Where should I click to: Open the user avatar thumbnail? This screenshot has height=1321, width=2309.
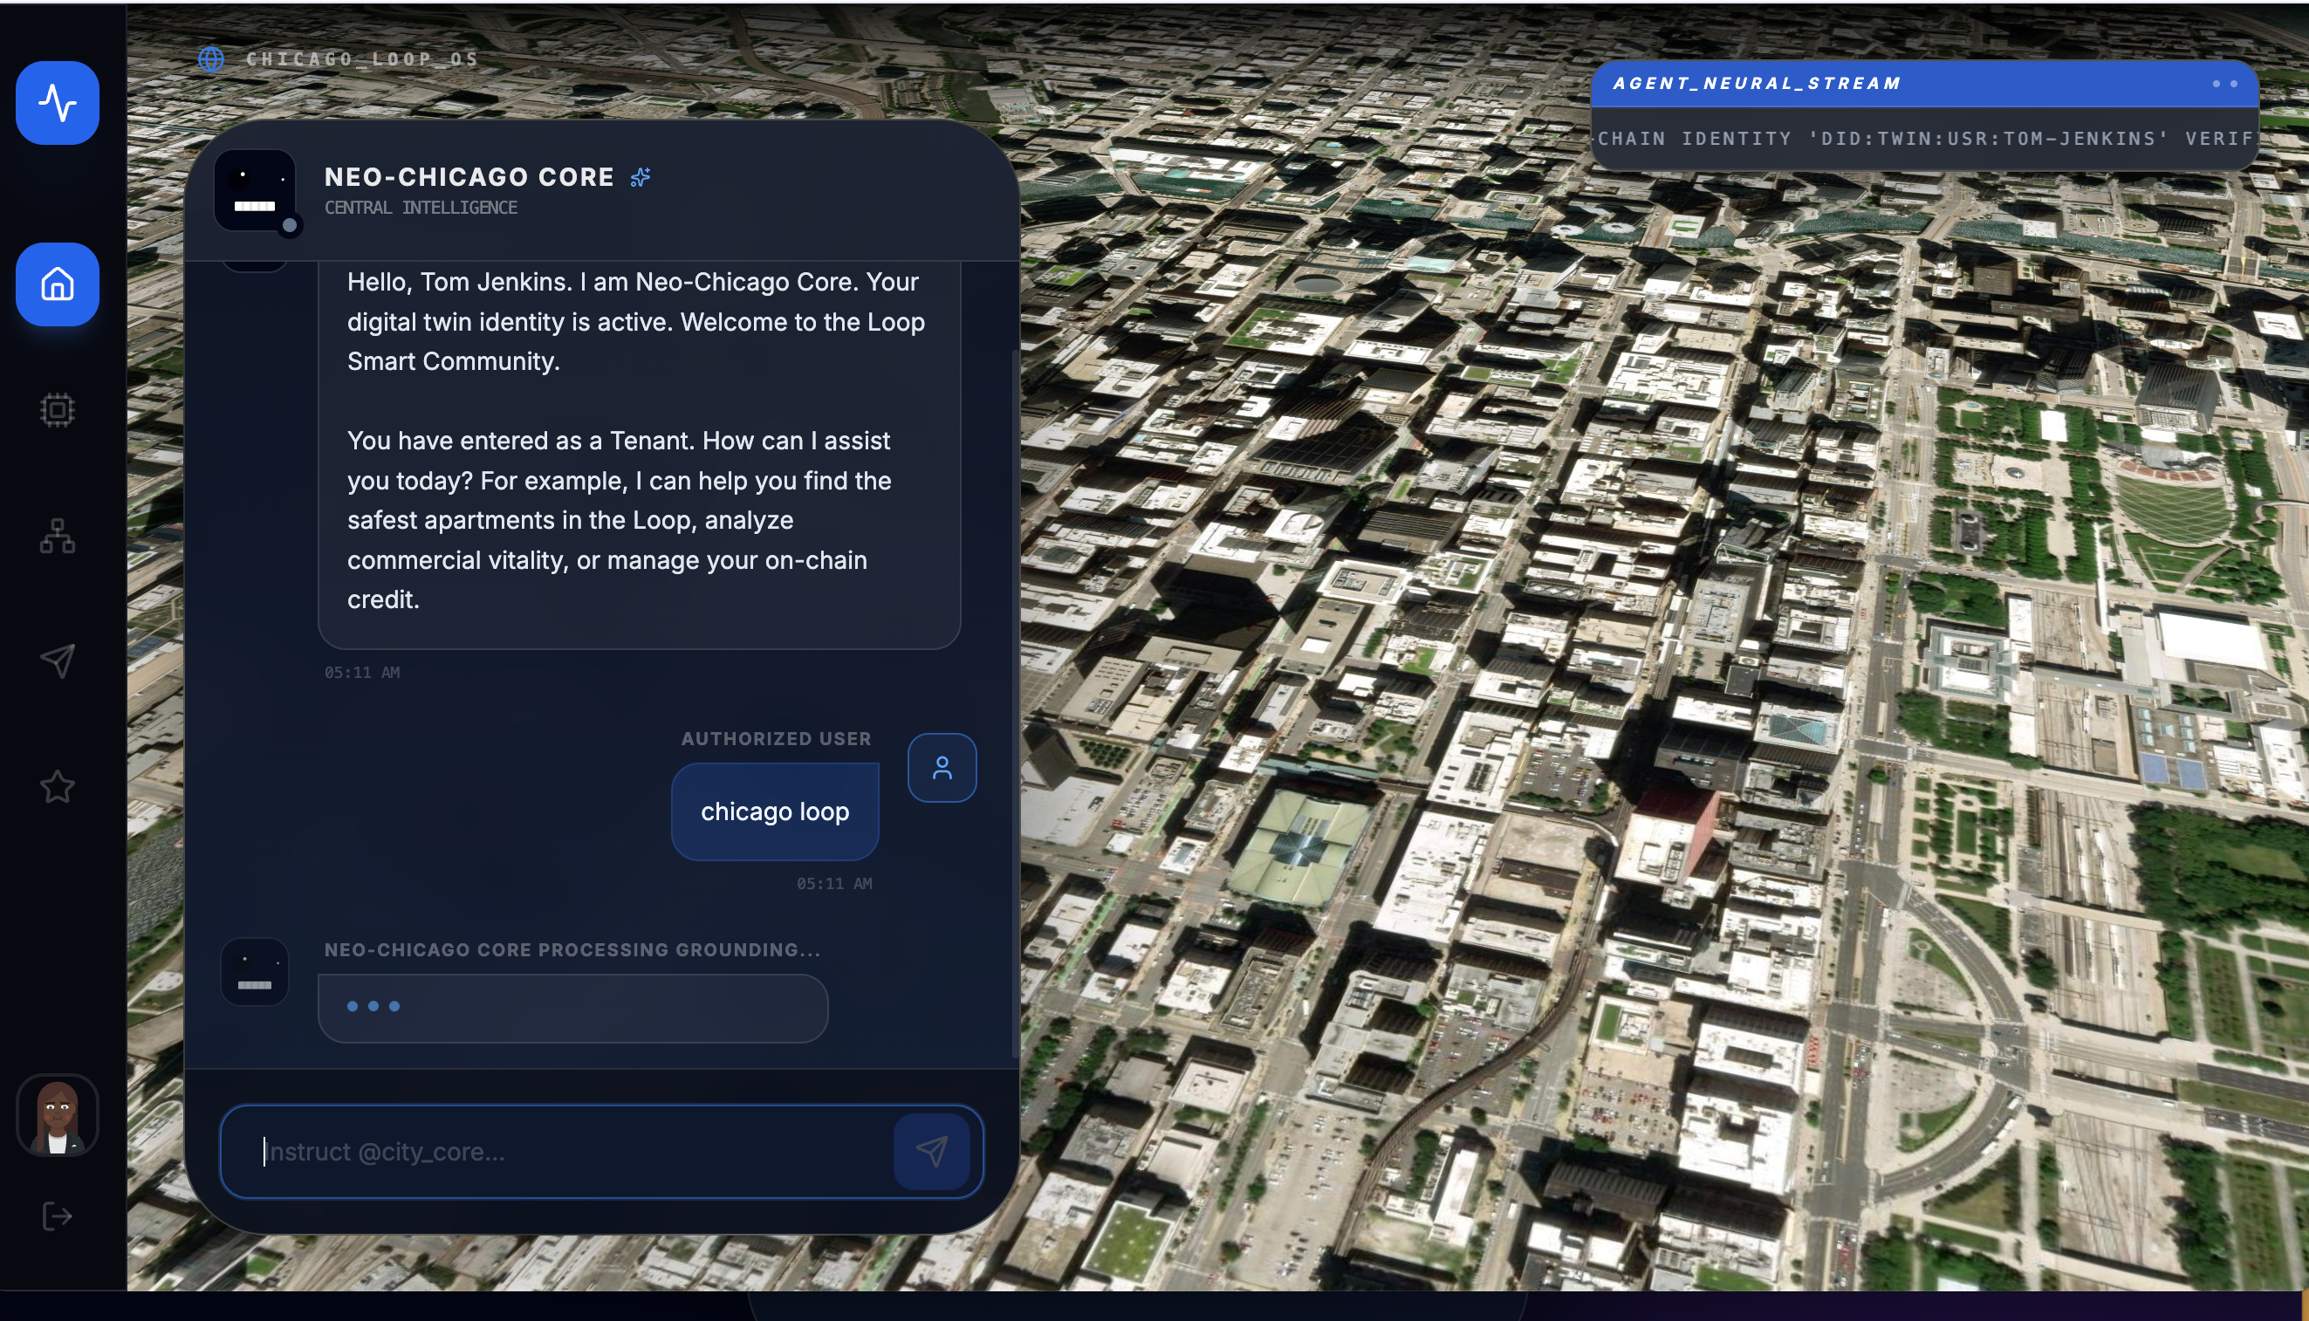coord(58,1115)
